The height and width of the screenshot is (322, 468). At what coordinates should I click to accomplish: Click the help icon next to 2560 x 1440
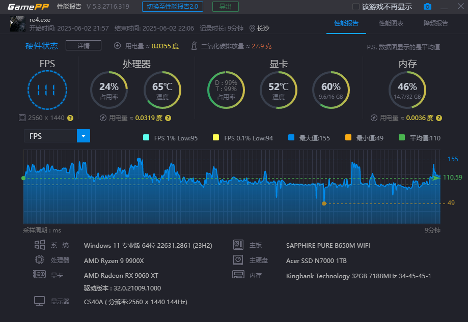click(x=70, y=118)
